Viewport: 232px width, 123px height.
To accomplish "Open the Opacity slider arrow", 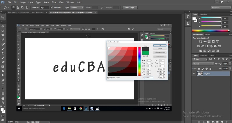I will pos(230,64).
